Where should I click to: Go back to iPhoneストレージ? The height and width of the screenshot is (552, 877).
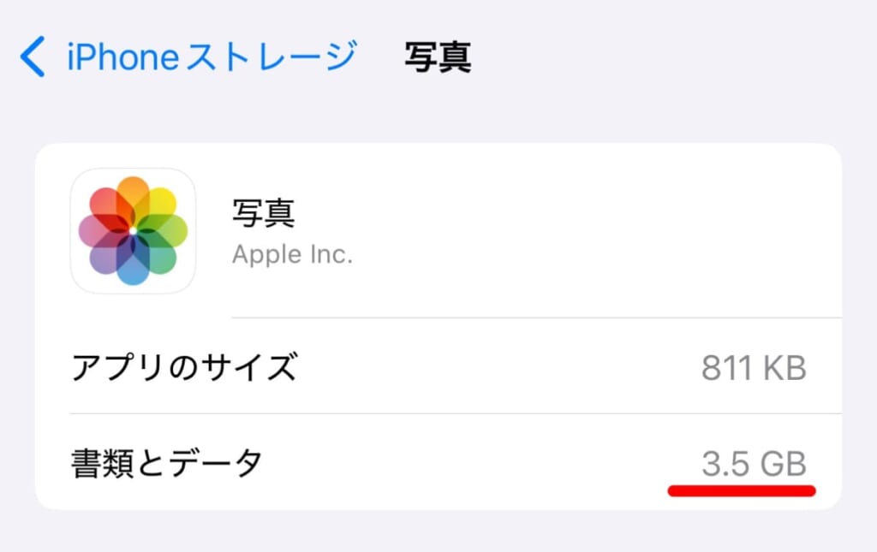210,57
